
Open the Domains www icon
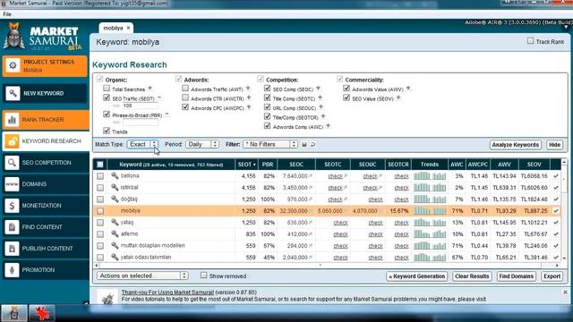click(x=12, y=184)
